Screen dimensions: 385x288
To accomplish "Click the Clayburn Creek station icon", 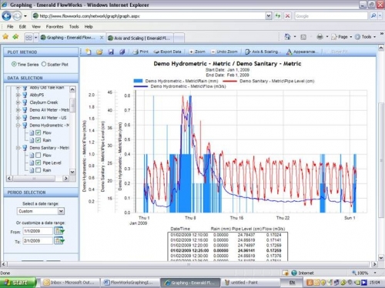I will pos(25,102).
